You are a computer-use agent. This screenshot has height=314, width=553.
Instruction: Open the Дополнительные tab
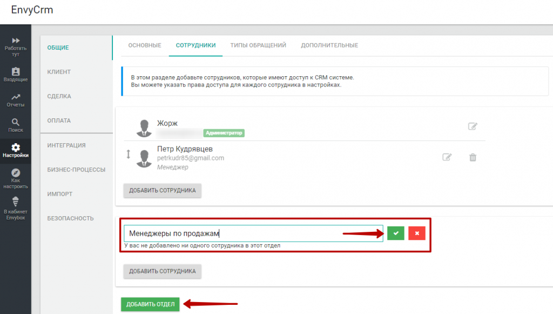329,45
